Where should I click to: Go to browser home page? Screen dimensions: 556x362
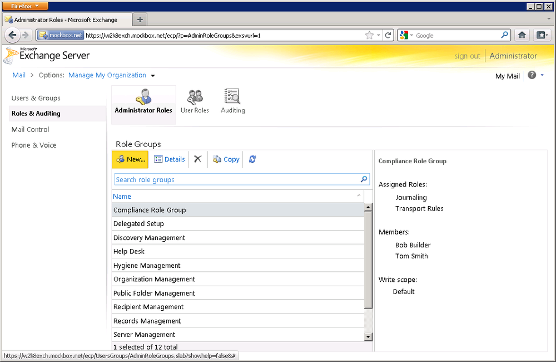522,35
